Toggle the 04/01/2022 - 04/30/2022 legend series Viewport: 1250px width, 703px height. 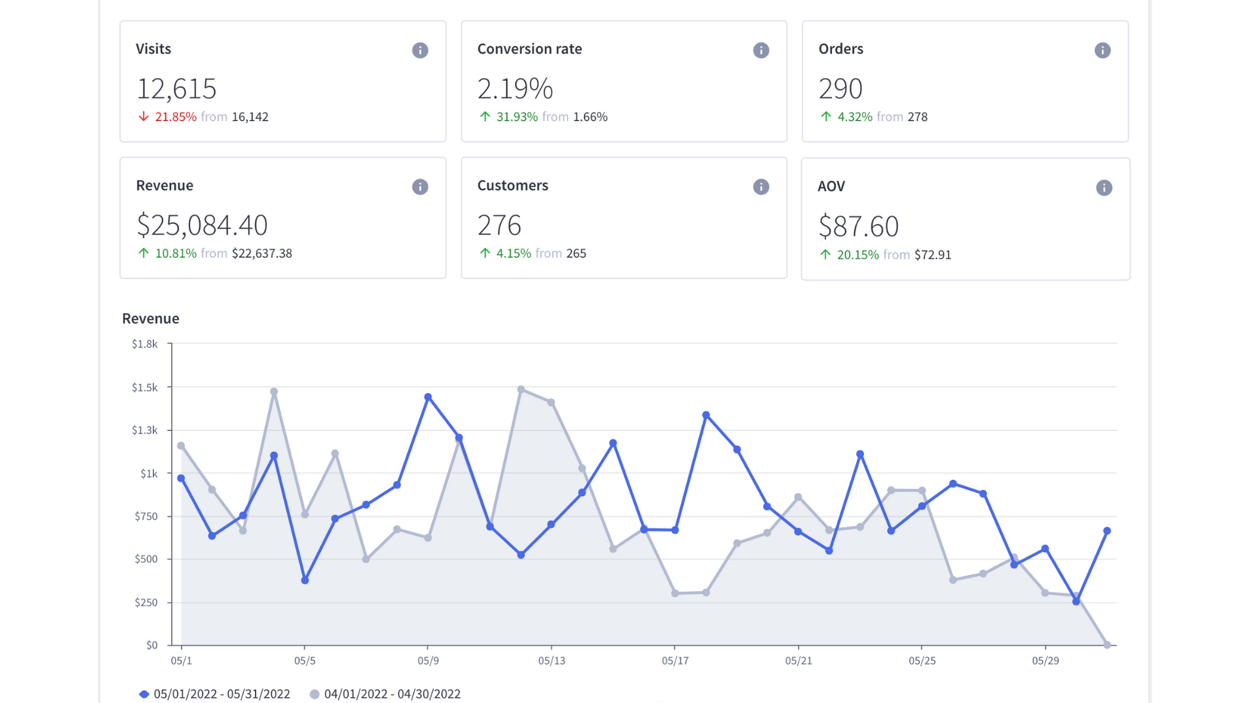(385, 694)
